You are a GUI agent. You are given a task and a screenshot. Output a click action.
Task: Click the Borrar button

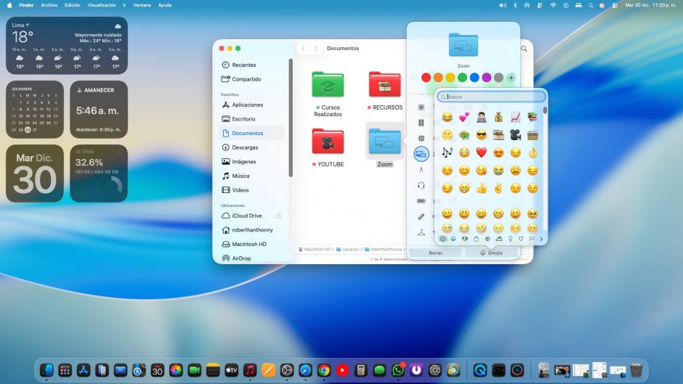pos(435,253)
